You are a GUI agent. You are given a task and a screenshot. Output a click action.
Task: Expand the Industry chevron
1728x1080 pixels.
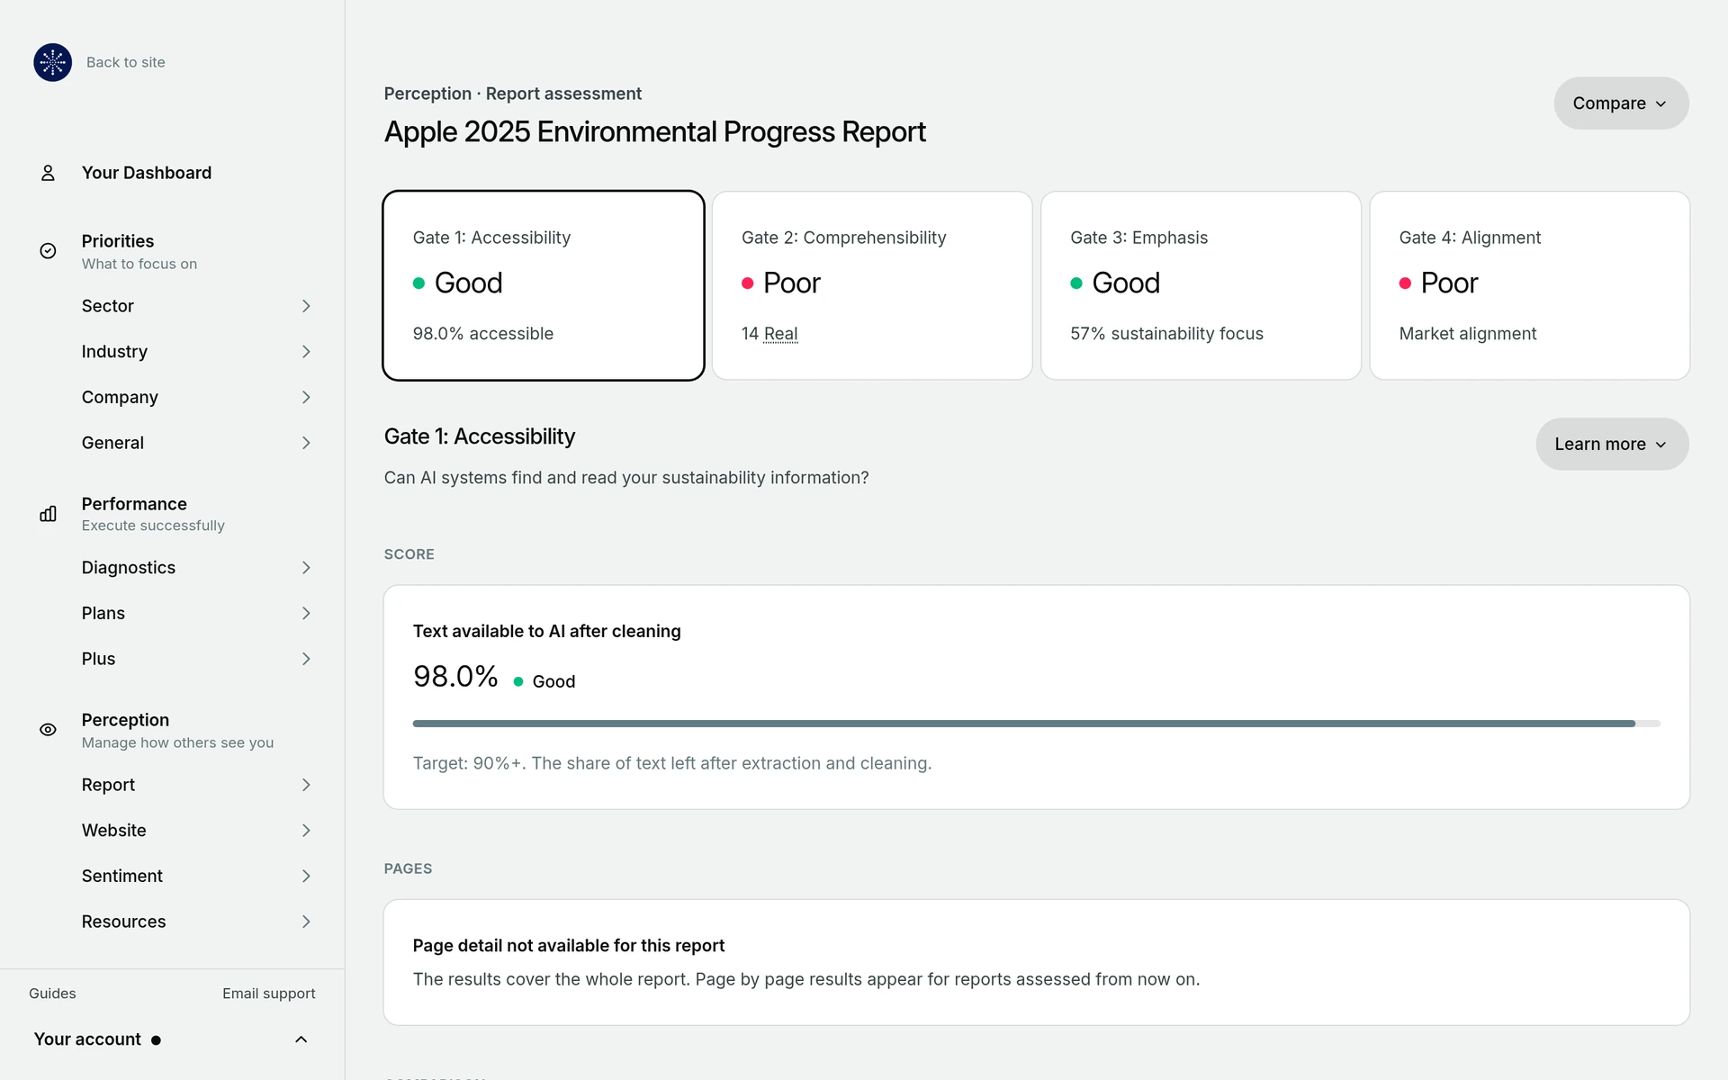click(306, 352)
